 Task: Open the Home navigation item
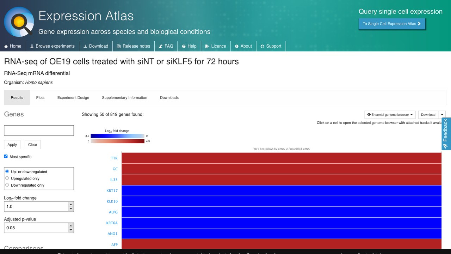pos(13,46)
